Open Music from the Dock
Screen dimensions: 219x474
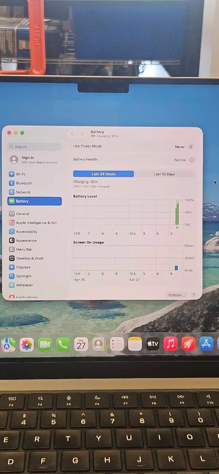pos(171,344)
